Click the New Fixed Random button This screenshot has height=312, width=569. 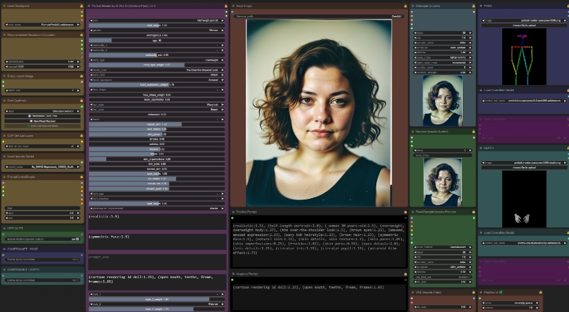pos(41,121)
